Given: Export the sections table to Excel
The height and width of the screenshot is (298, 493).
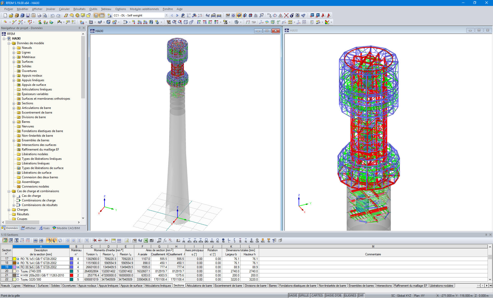Looking at the screenshot, I should click(x=146, y=240).
